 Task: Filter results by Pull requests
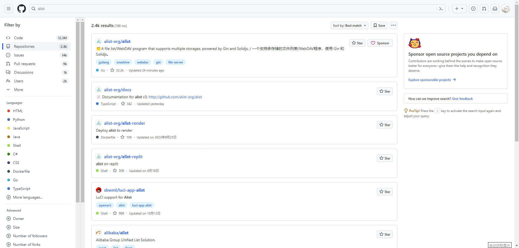(x=38, y=64)
